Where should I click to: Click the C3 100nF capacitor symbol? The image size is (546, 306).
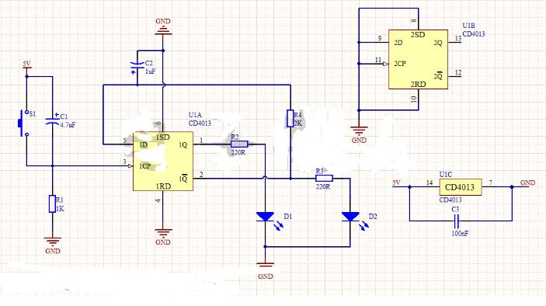pos(456,221)
